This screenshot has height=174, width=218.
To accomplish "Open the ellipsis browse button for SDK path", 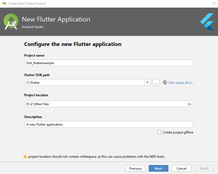I will (156, 83).
